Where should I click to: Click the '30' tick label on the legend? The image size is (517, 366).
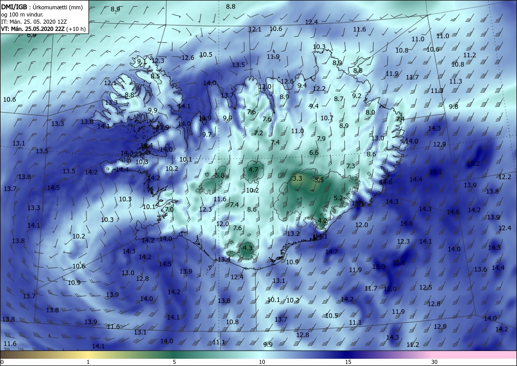[434, 362]
